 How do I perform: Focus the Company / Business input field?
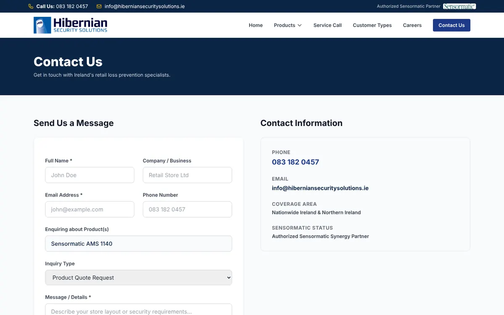[x=187, y=175]
